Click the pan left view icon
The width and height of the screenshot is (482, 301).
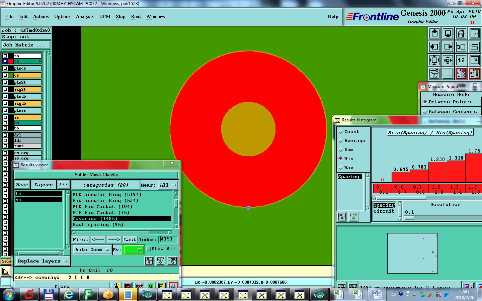pos(434,47)
